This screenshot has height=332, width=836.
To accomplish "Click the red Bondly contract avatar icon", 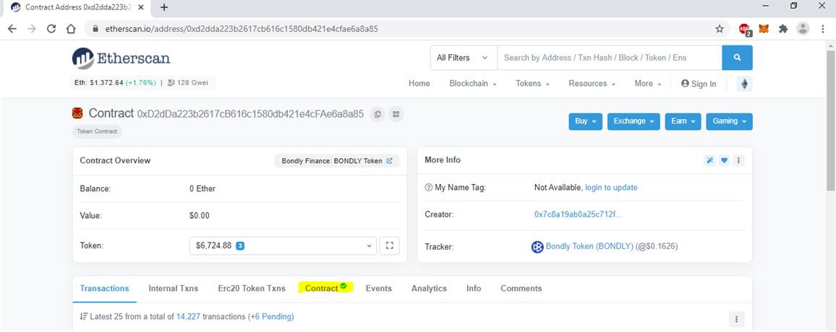I will [x=77, y=113].
